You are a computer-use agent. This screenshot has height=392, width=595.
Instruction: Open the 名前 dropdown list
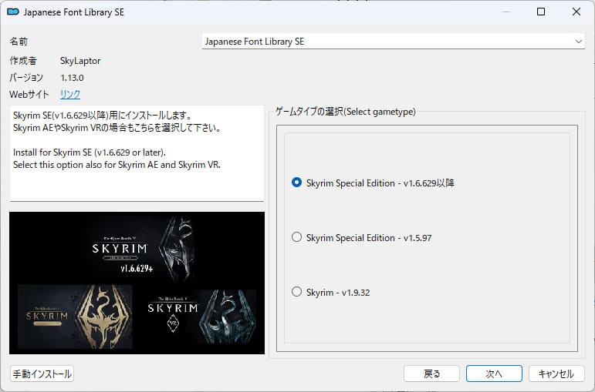[393, 42]
